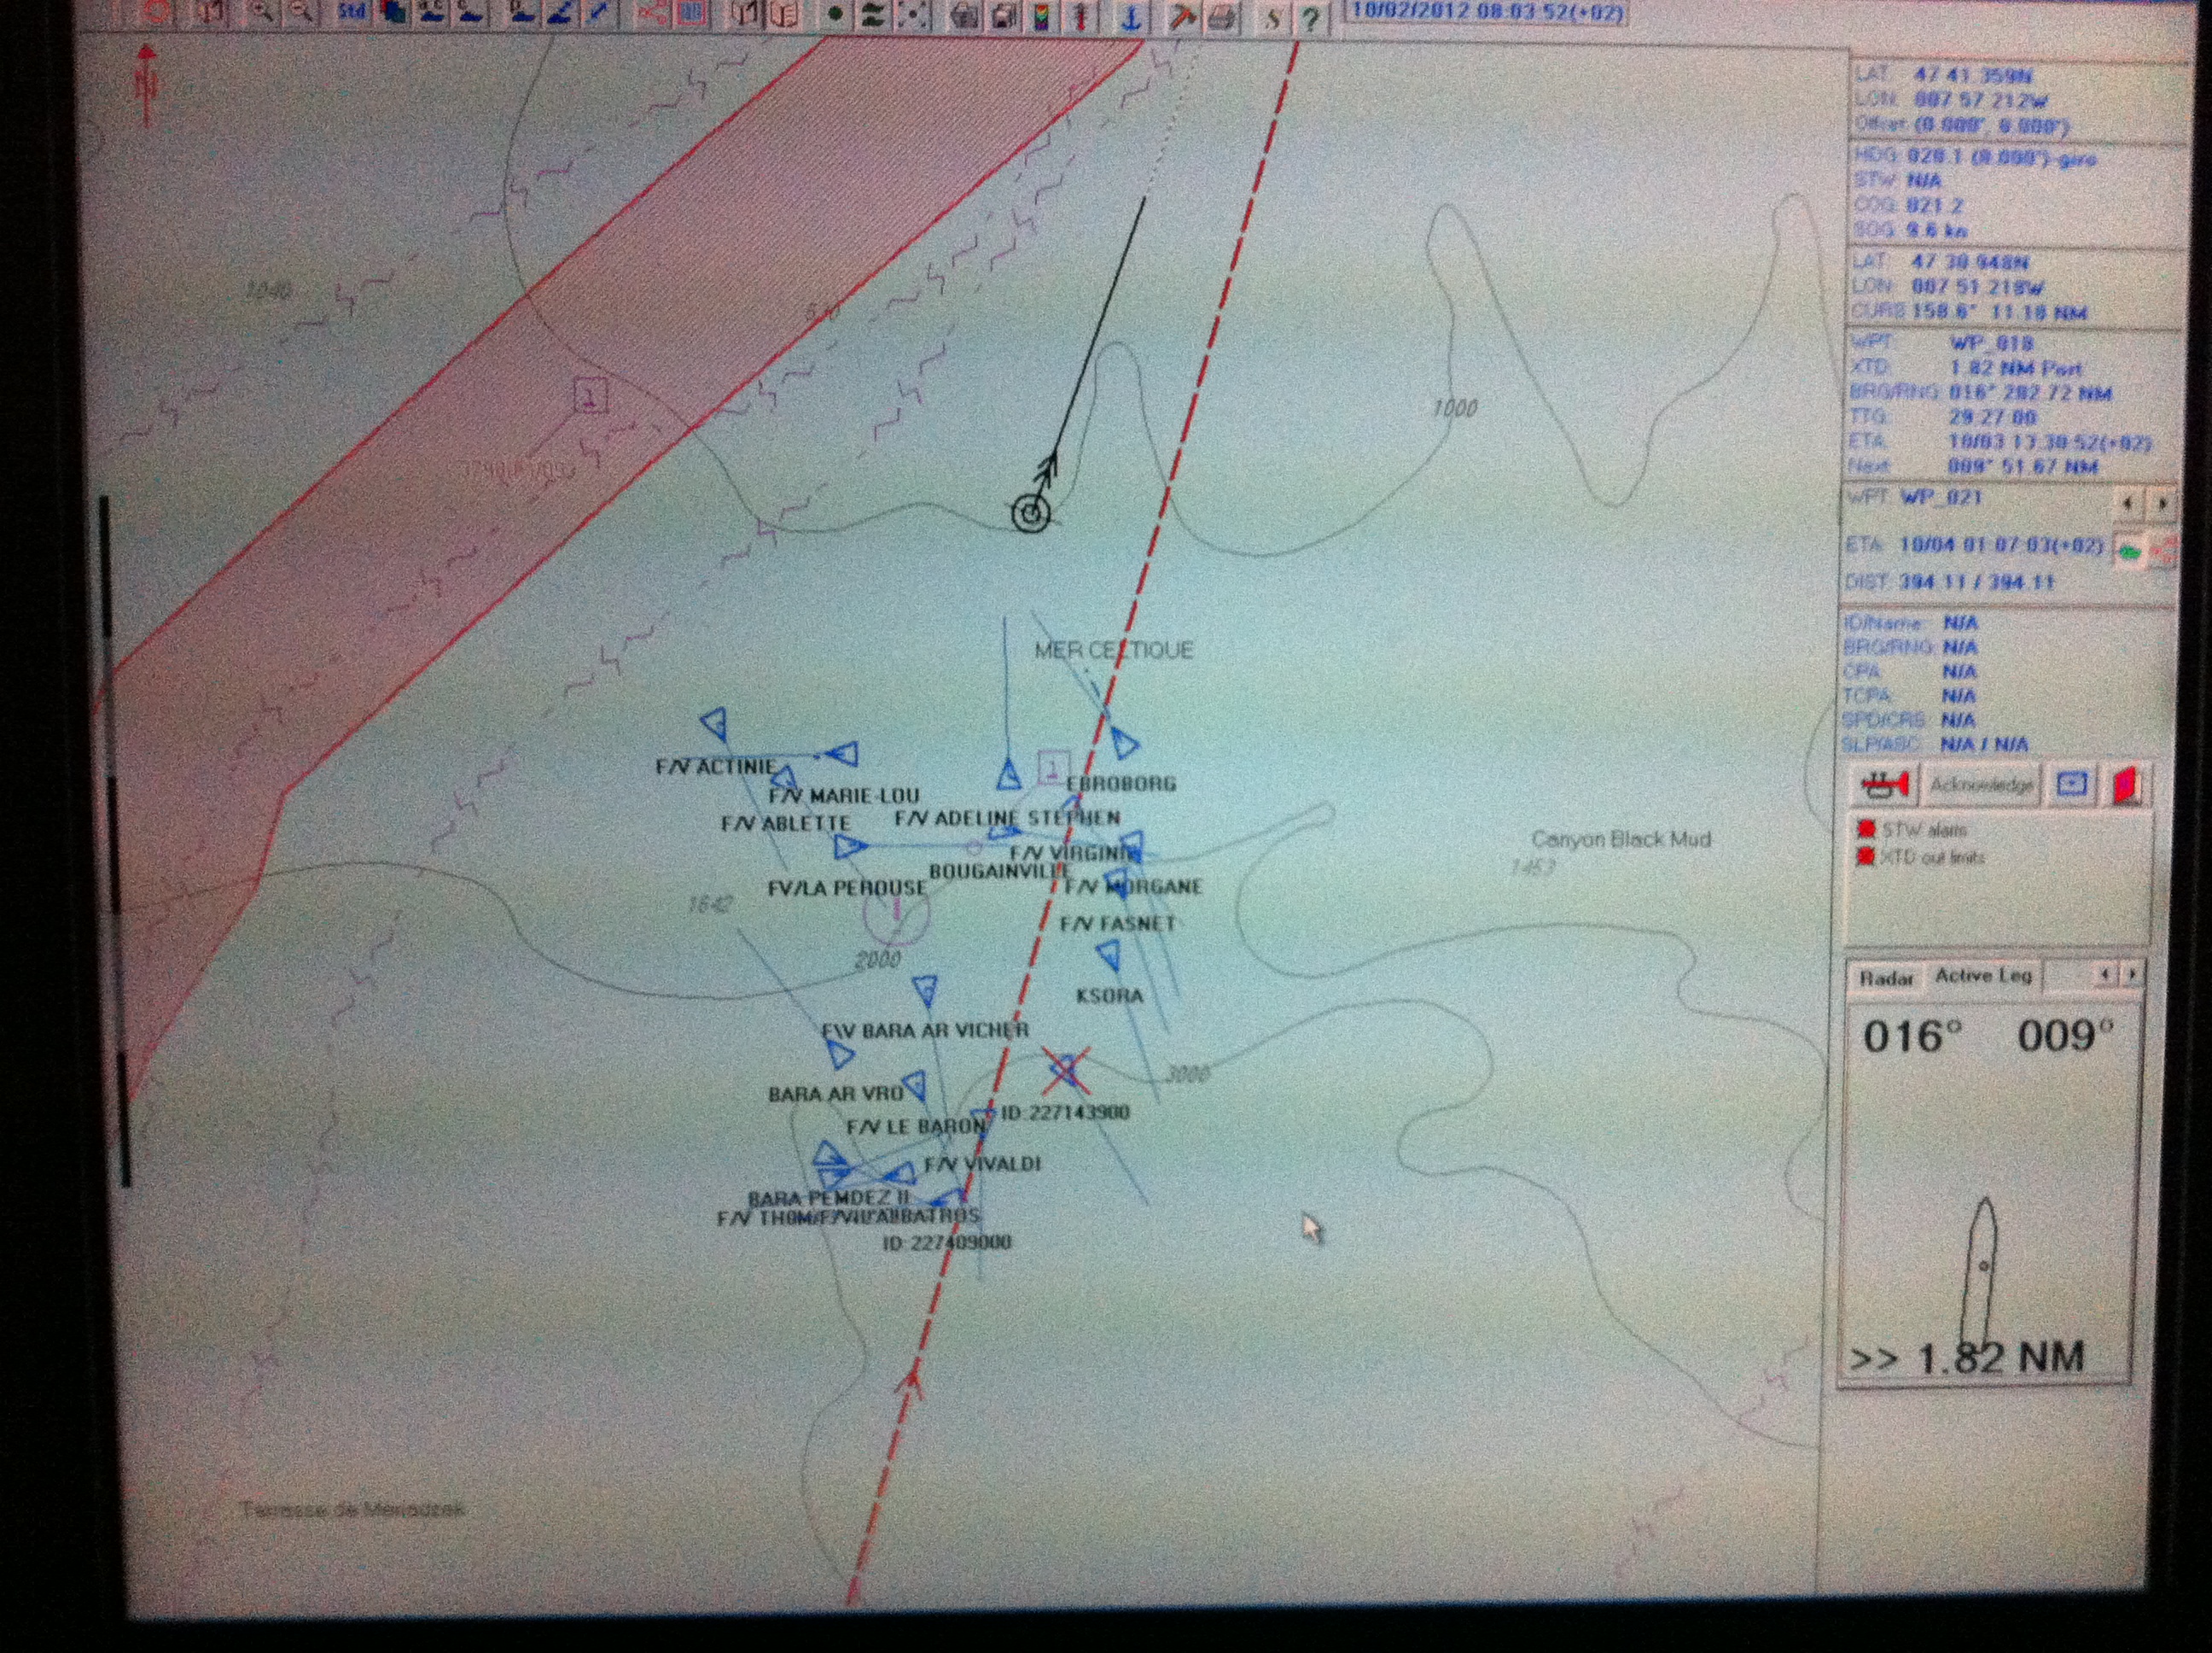
Task: Go to next waypoint with right arrow
Action: 2162,503
